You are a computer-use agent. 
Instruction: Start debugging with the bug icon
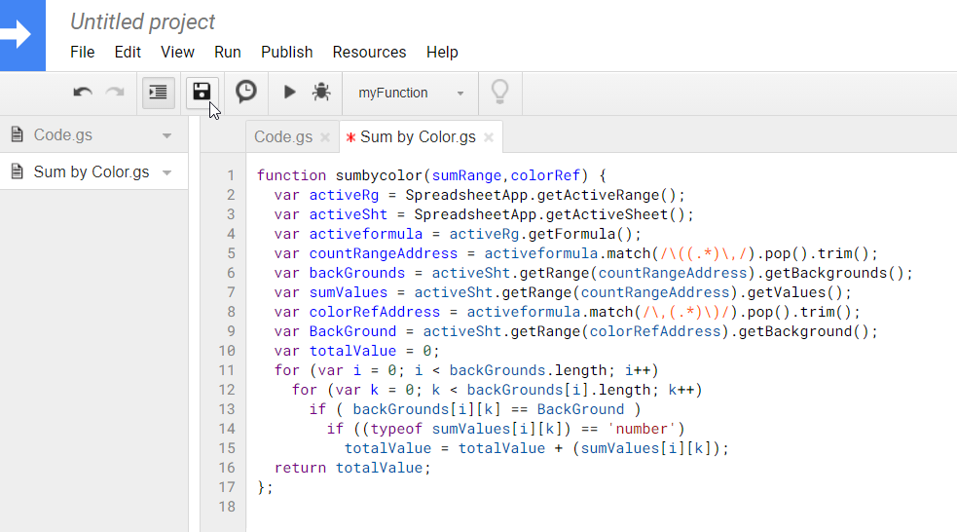coord(321,93)
